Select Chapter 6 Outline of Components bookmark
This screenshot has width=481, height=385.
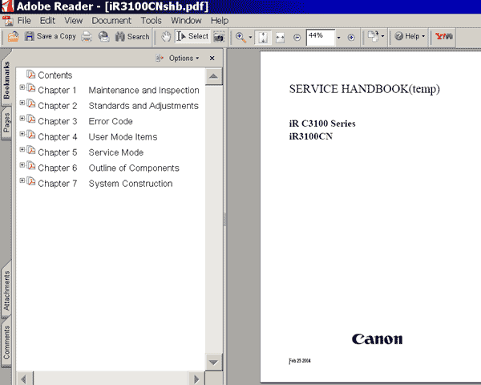tap(108, 168)
